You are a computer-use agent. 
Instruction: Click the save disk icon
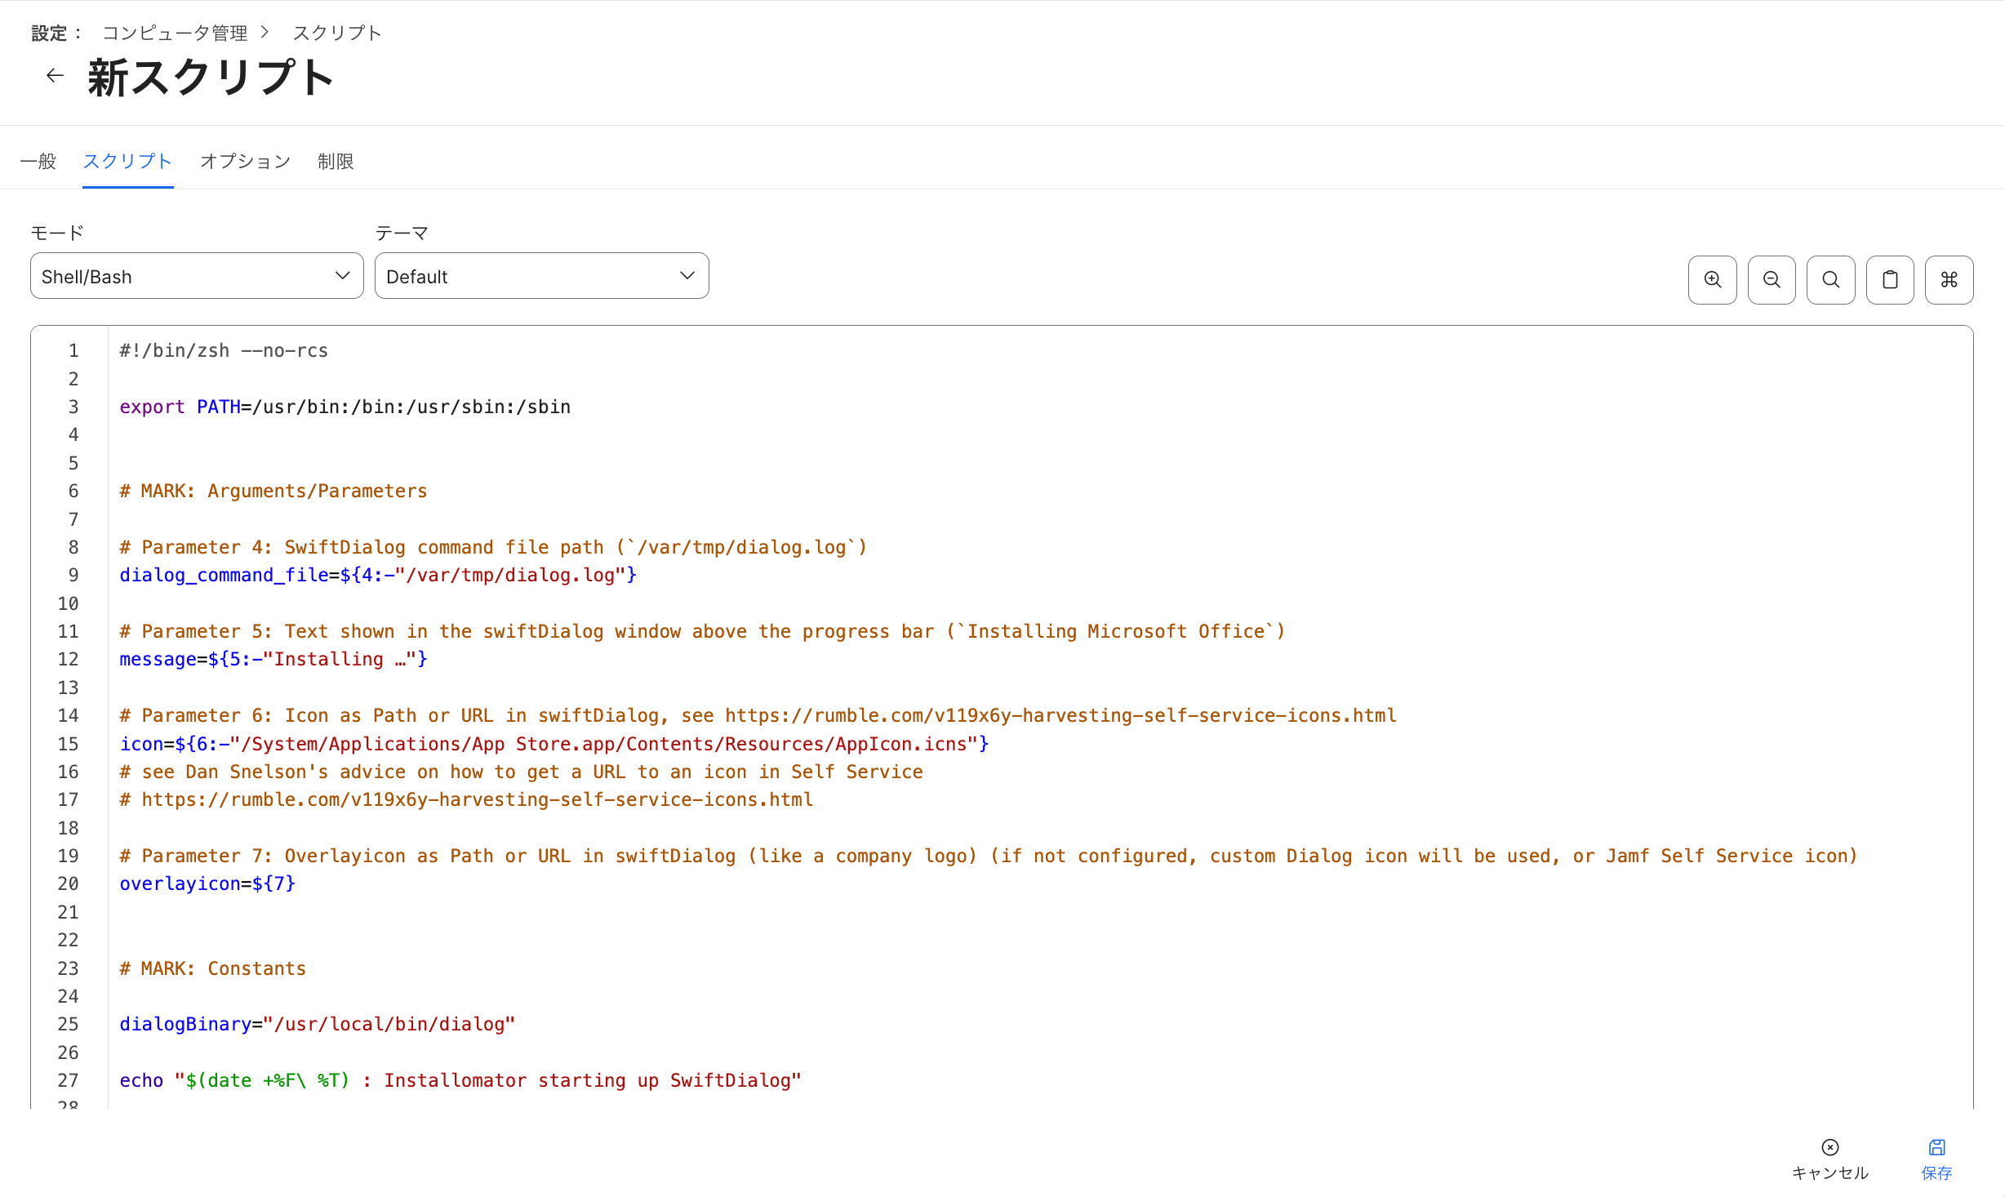pyautogui.click(x=1936, y=1147)
